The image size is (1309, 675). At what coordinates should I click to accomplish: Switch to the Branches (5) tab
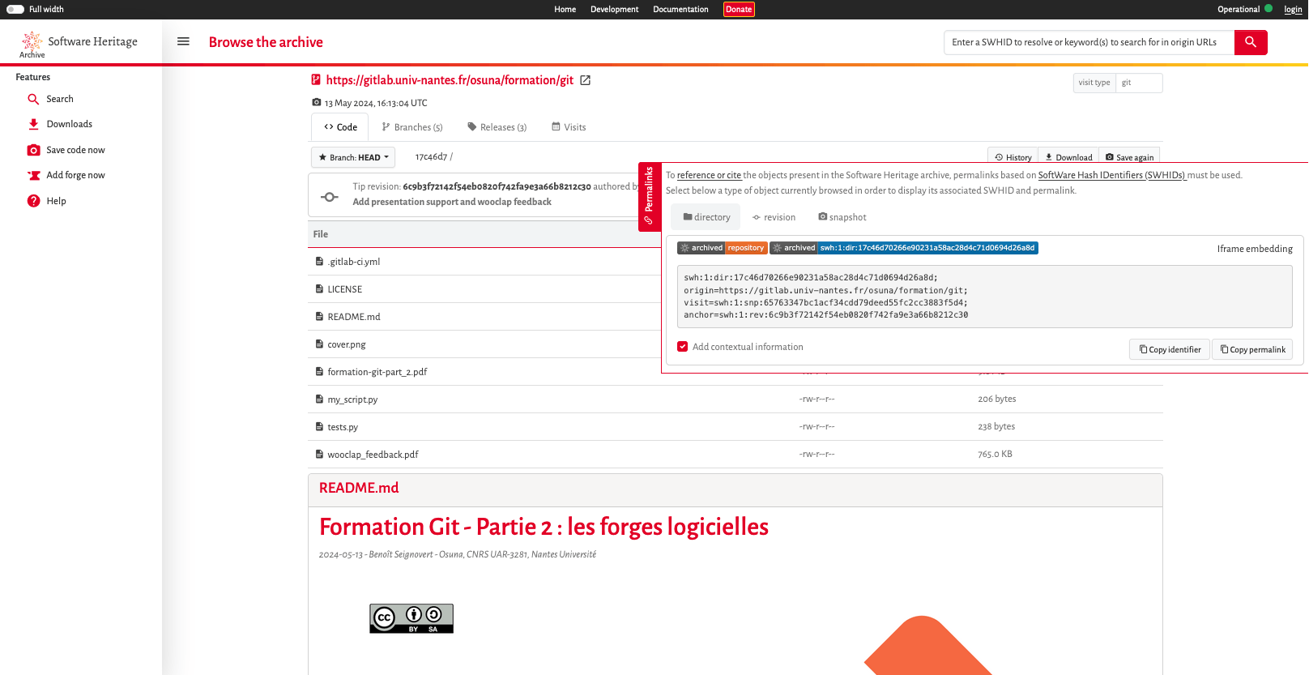412,127
